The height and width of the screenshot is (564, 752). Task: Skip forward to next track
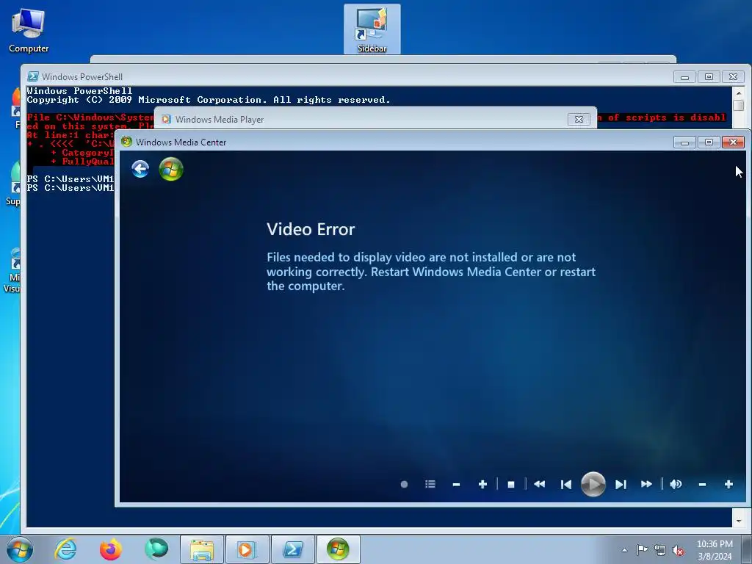(621, 485)
